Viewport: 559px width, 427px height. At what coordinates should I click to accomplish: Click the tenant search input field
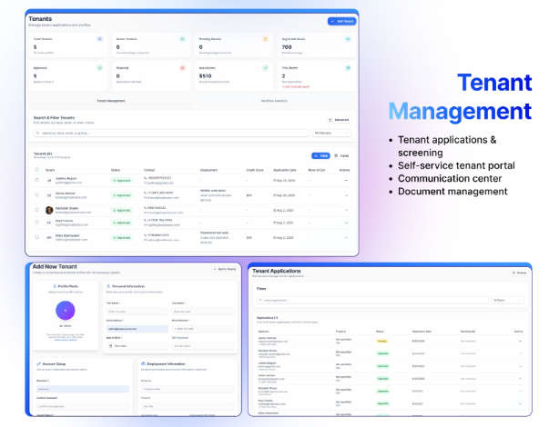[x=171, y=133]
